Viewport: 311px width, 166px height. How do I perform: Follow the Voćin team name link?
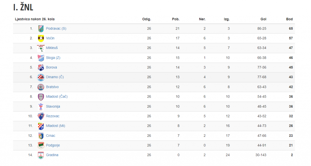click(x=50, y=38)
